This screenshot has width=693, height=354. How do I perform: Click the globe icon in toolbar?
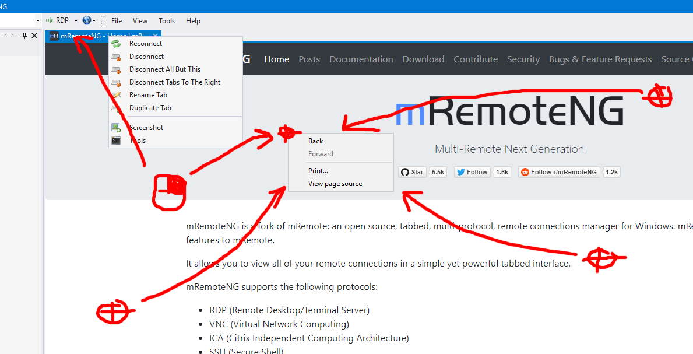tap(87, 20)
